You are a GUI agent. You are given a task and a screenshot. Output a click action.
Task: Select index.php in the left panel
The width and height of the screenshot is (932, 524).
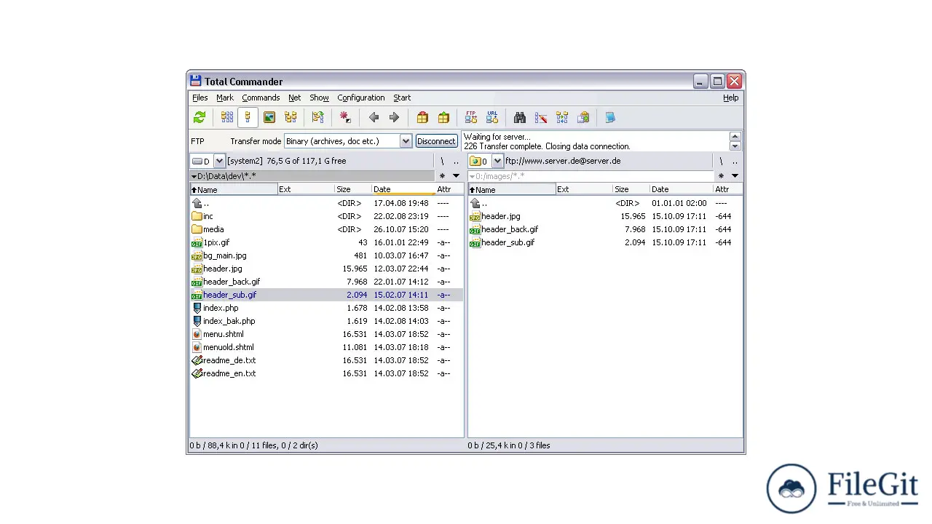(x=325, y=308)
